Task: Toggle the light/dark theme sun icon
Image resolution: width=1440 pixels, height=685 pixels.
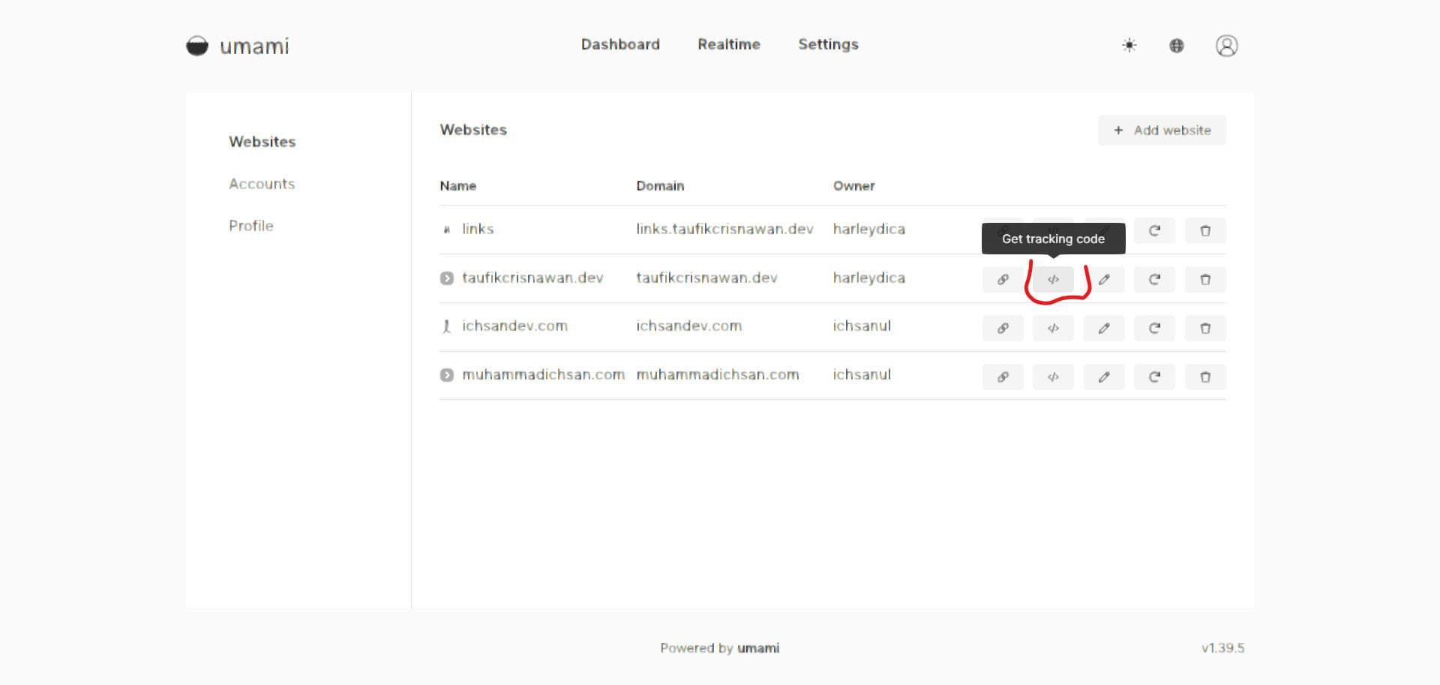Action: (x=1128, y=45)
